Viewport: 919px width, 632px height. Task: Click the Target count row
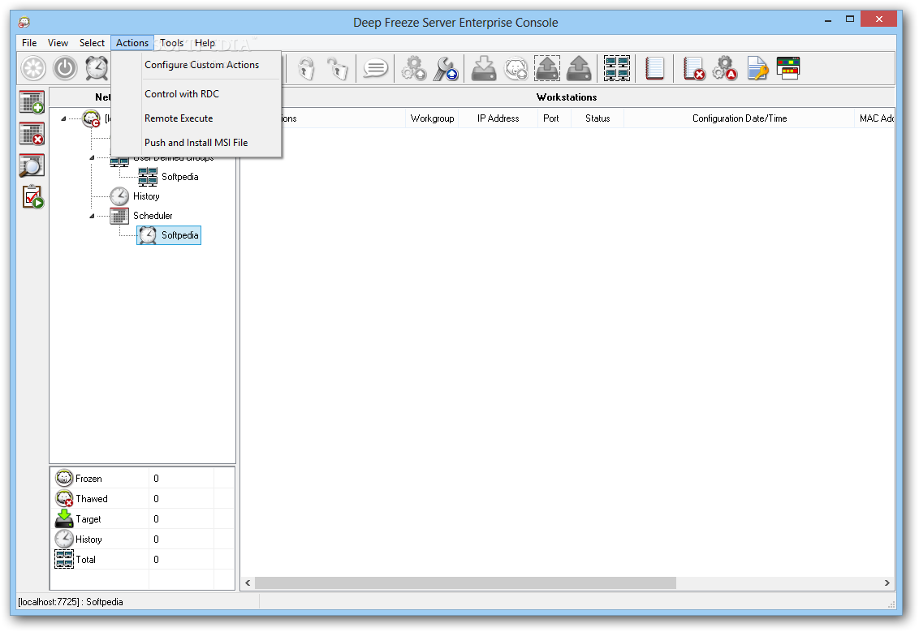click(x=142, y=519)
